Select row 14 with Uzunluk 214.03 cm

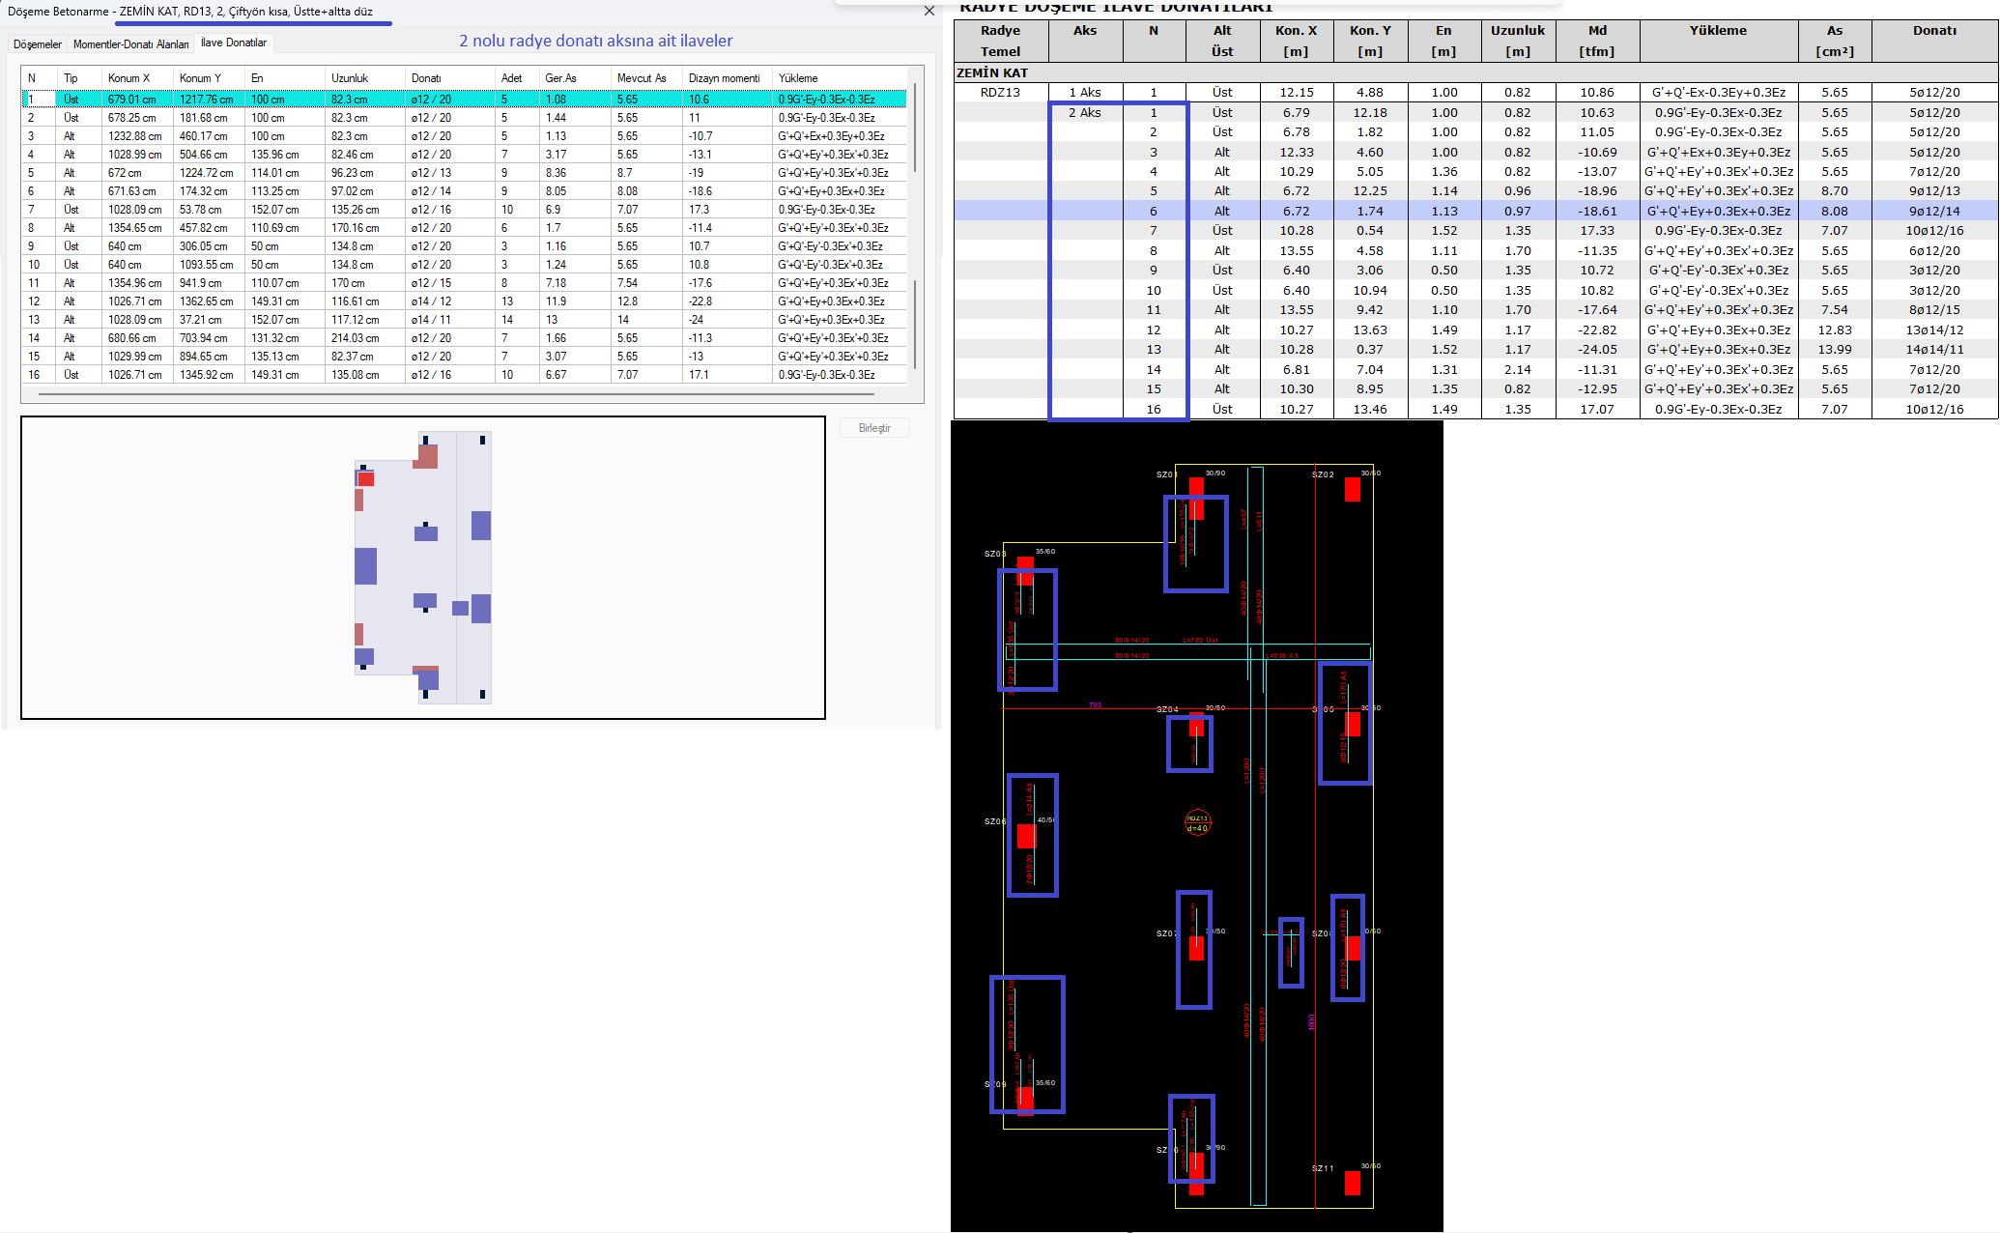(464, 338)
